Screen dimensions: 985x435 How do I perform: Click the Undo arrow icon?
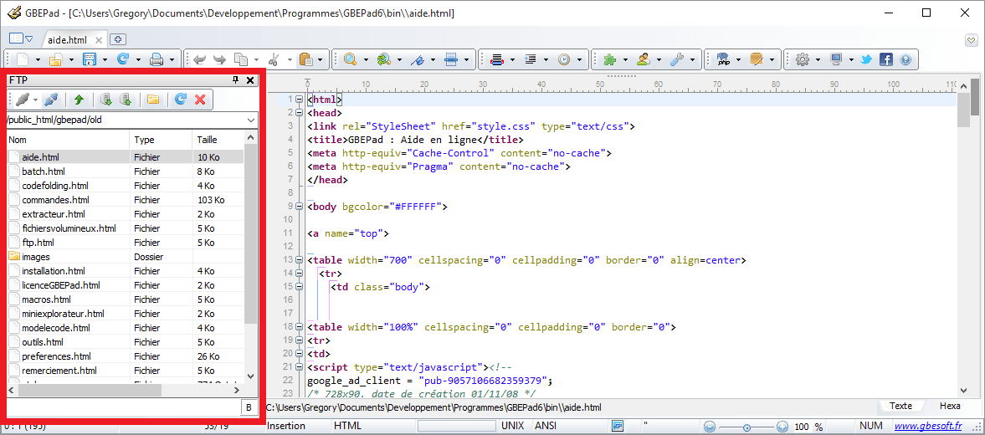[199, 59]
